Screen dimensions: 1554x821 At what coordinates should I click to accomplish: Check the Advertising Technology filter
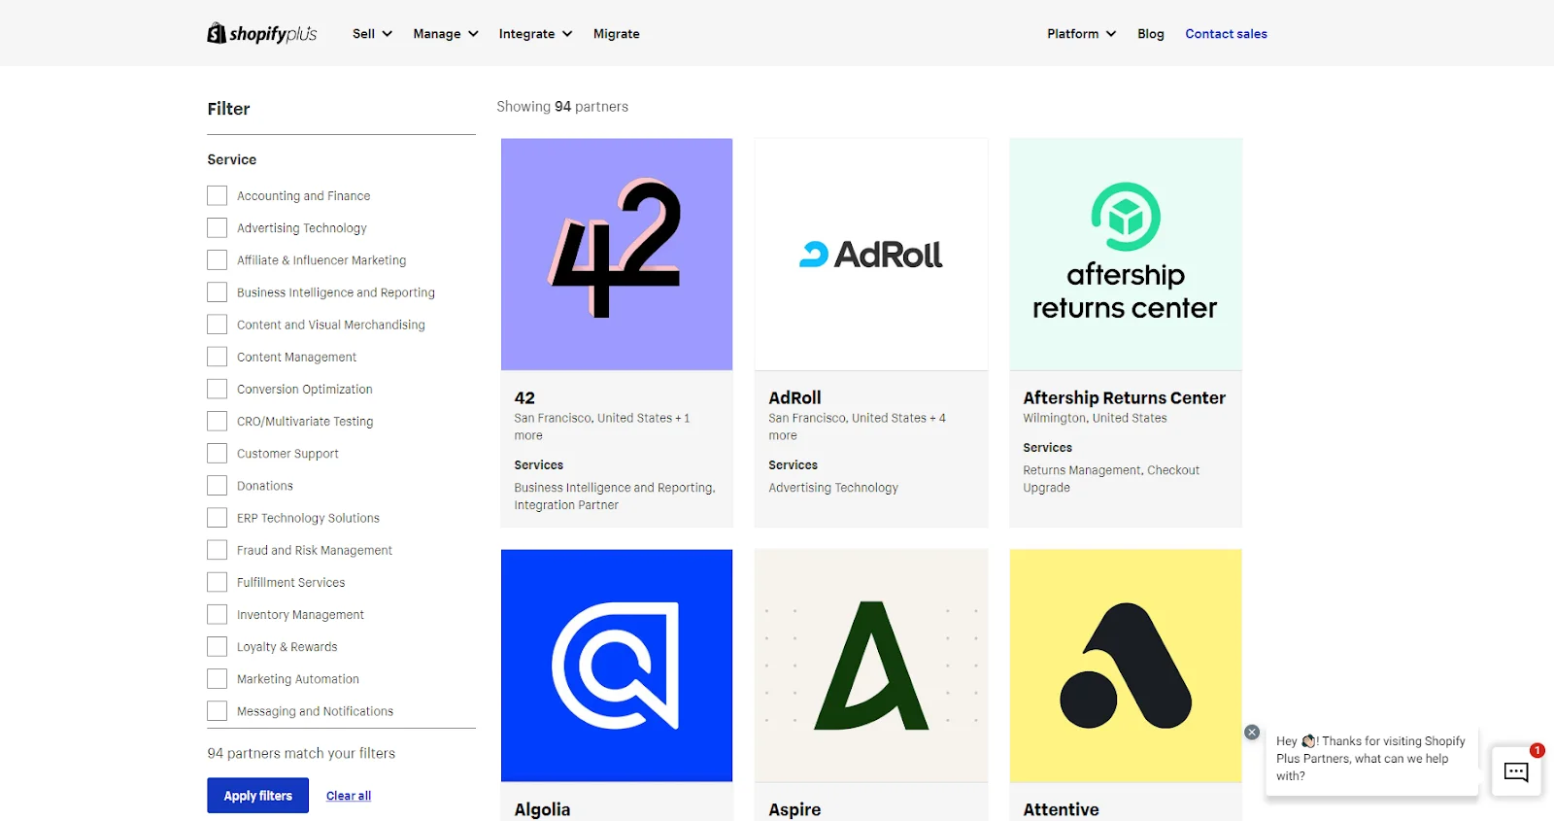click(217, 227)
